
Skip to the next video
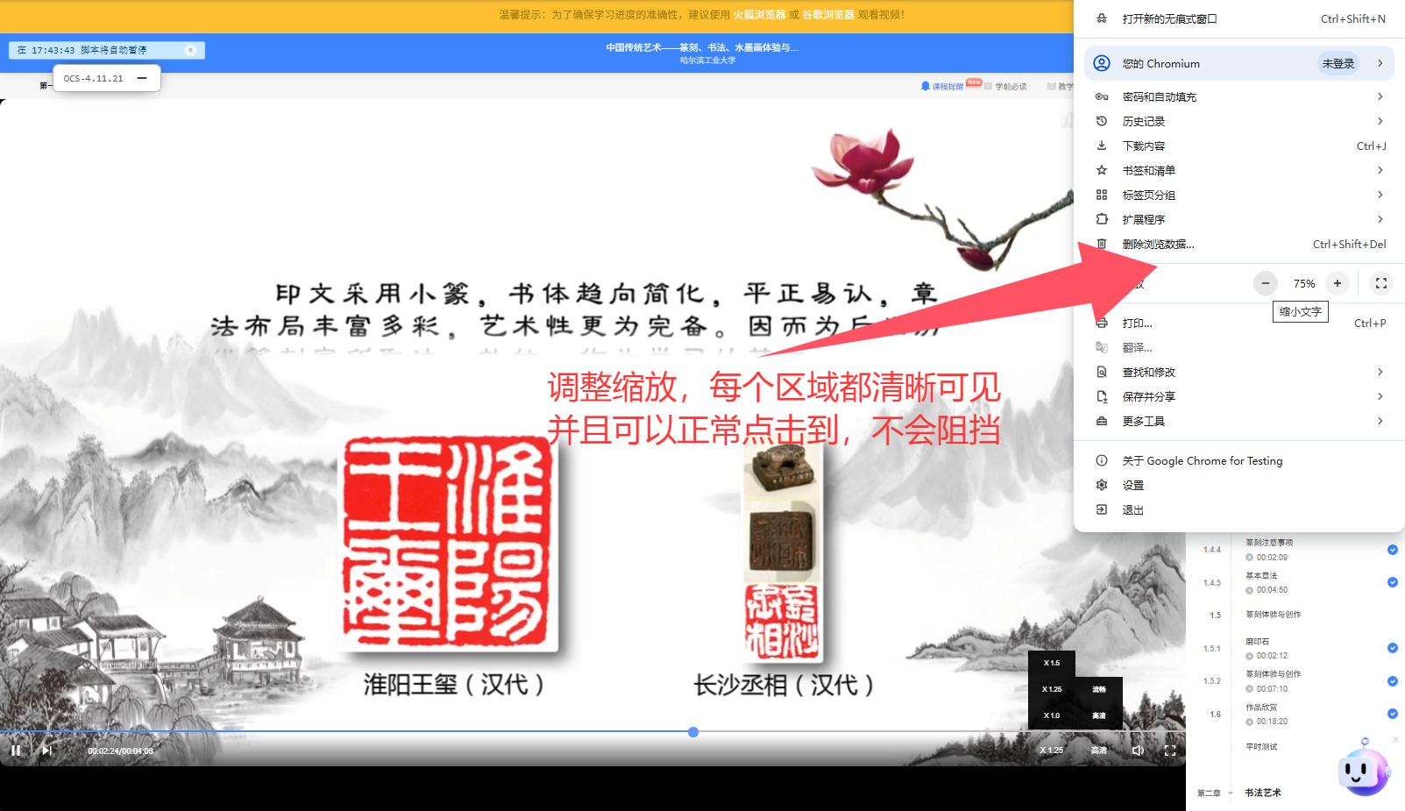46,751
